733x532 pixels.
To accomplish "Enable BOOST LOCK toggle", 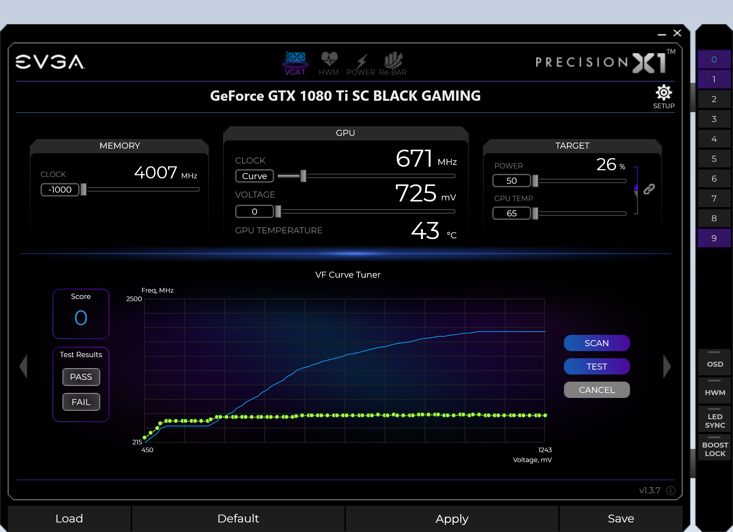I will coord(715,447).
